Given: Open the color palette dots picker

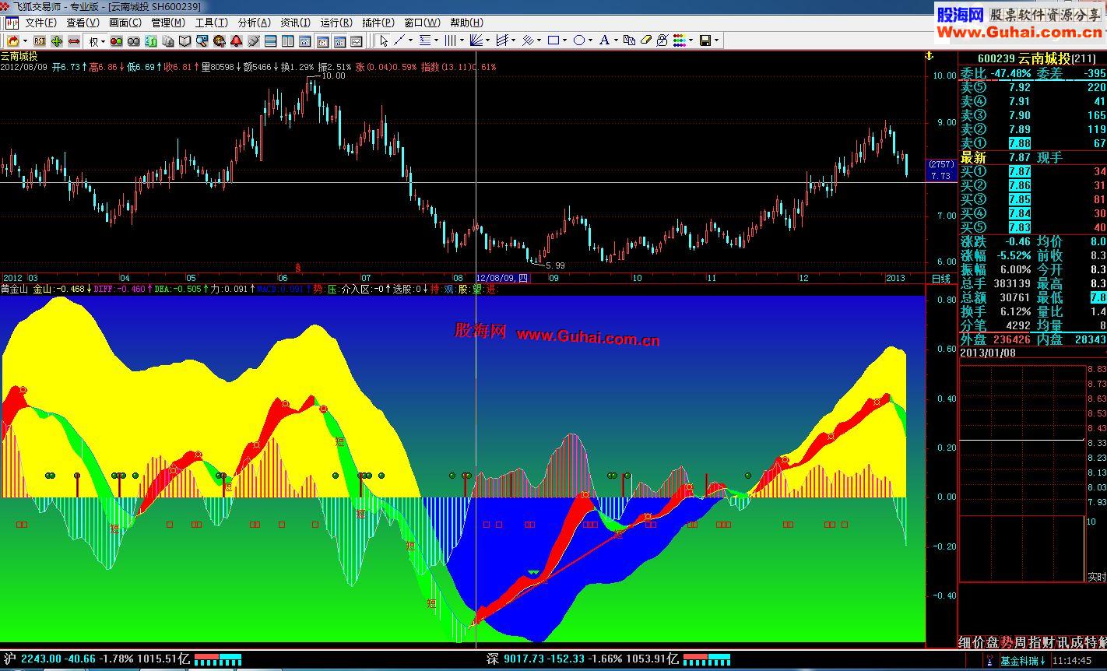Looking at the screenshot, I should (679, 40).
